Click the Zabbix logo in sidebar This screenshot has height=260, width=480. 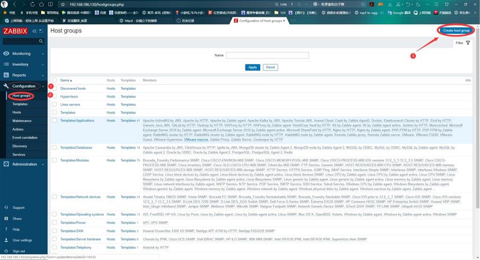click(15, 31)
